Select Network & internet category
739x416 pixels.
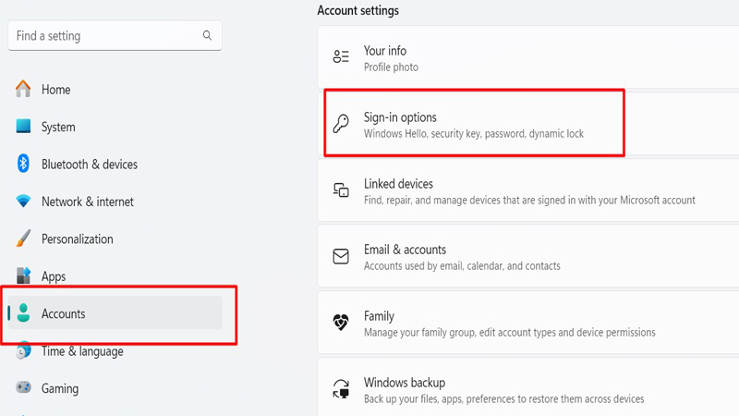point(88,202)
